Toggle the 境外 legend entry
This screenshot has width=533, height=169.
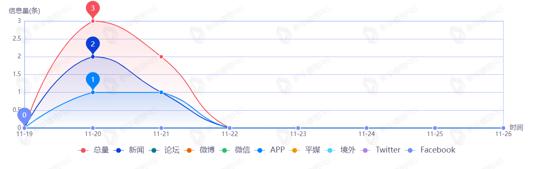pyautogui.click(x=341, y=150)
